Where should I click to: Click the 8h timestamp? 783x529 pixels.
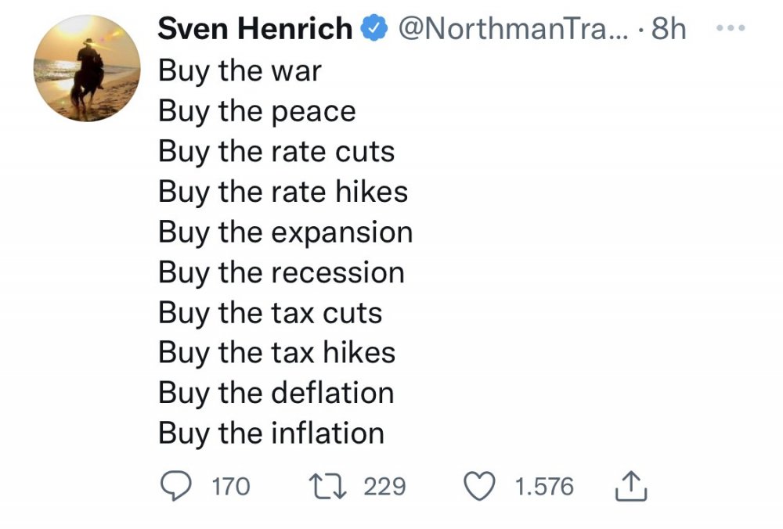pos(669,29)
